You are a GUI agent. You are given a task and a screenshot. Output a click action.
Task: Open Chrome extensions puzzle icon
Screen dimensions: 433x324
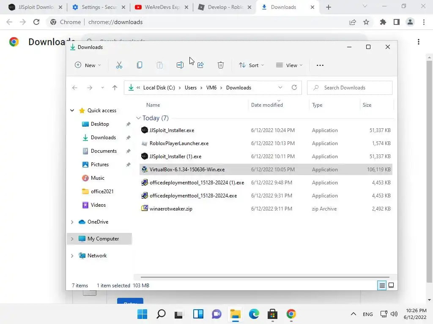[383, 22]
